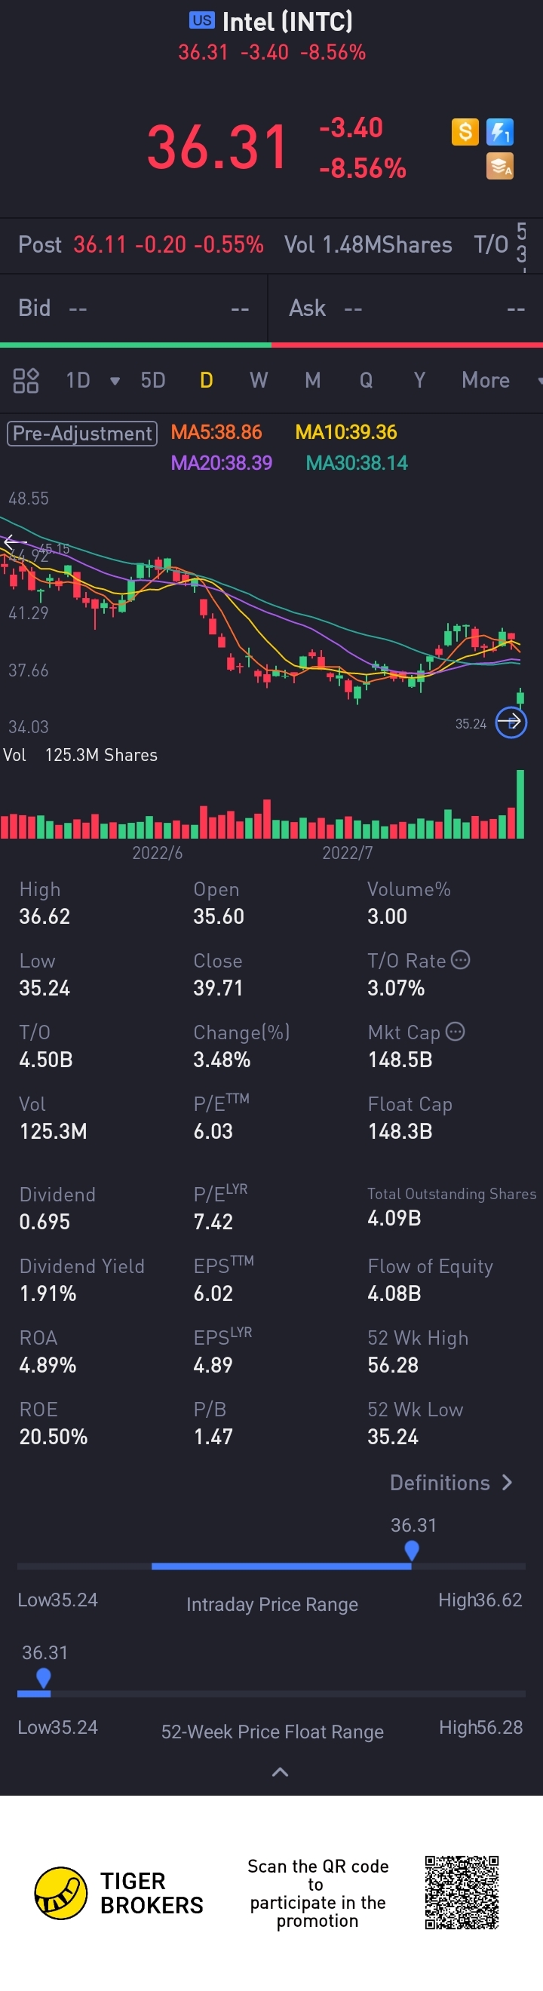Tap the ROE 20.50% value
Viewport: 543px width, 1991px height.
pos(54,1437)
